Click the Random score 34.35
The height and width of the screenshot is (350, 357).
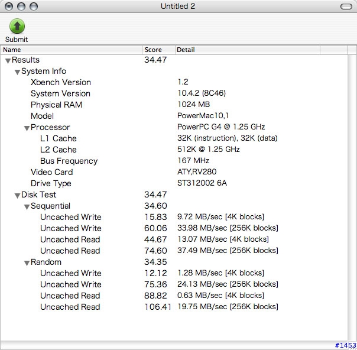(155, 262)
